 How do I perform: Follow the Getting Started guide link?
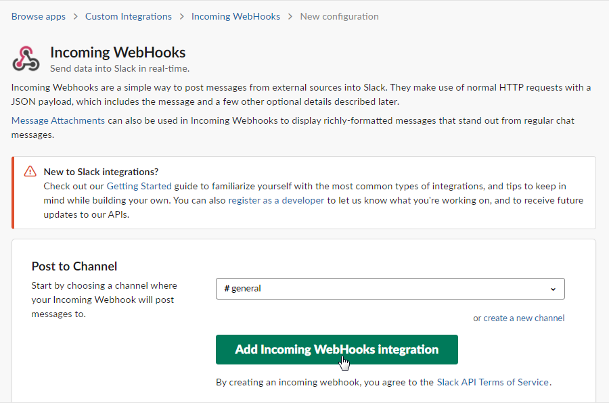point(139,186)
